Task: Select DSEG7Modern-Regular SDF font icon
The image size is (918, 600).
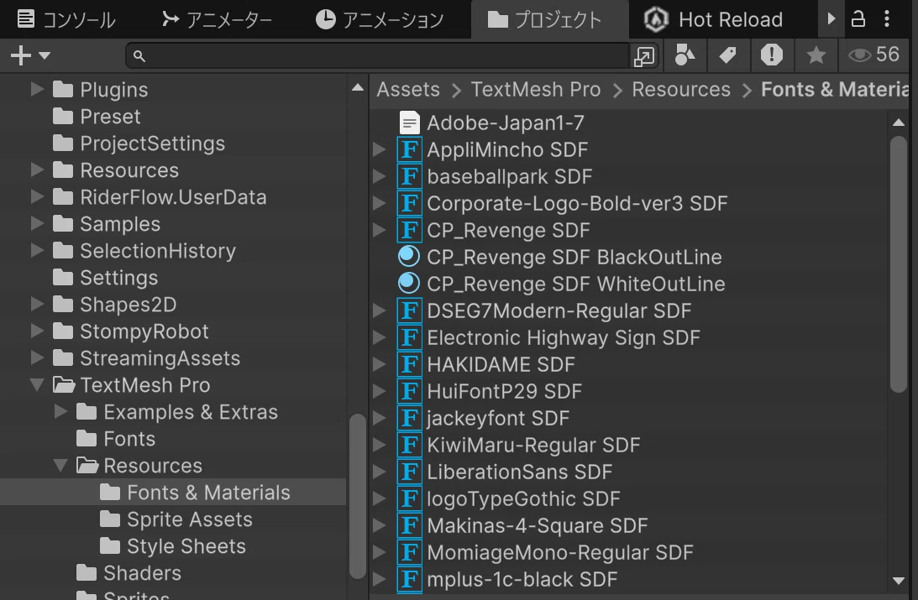Action: (x=409, y=311)
